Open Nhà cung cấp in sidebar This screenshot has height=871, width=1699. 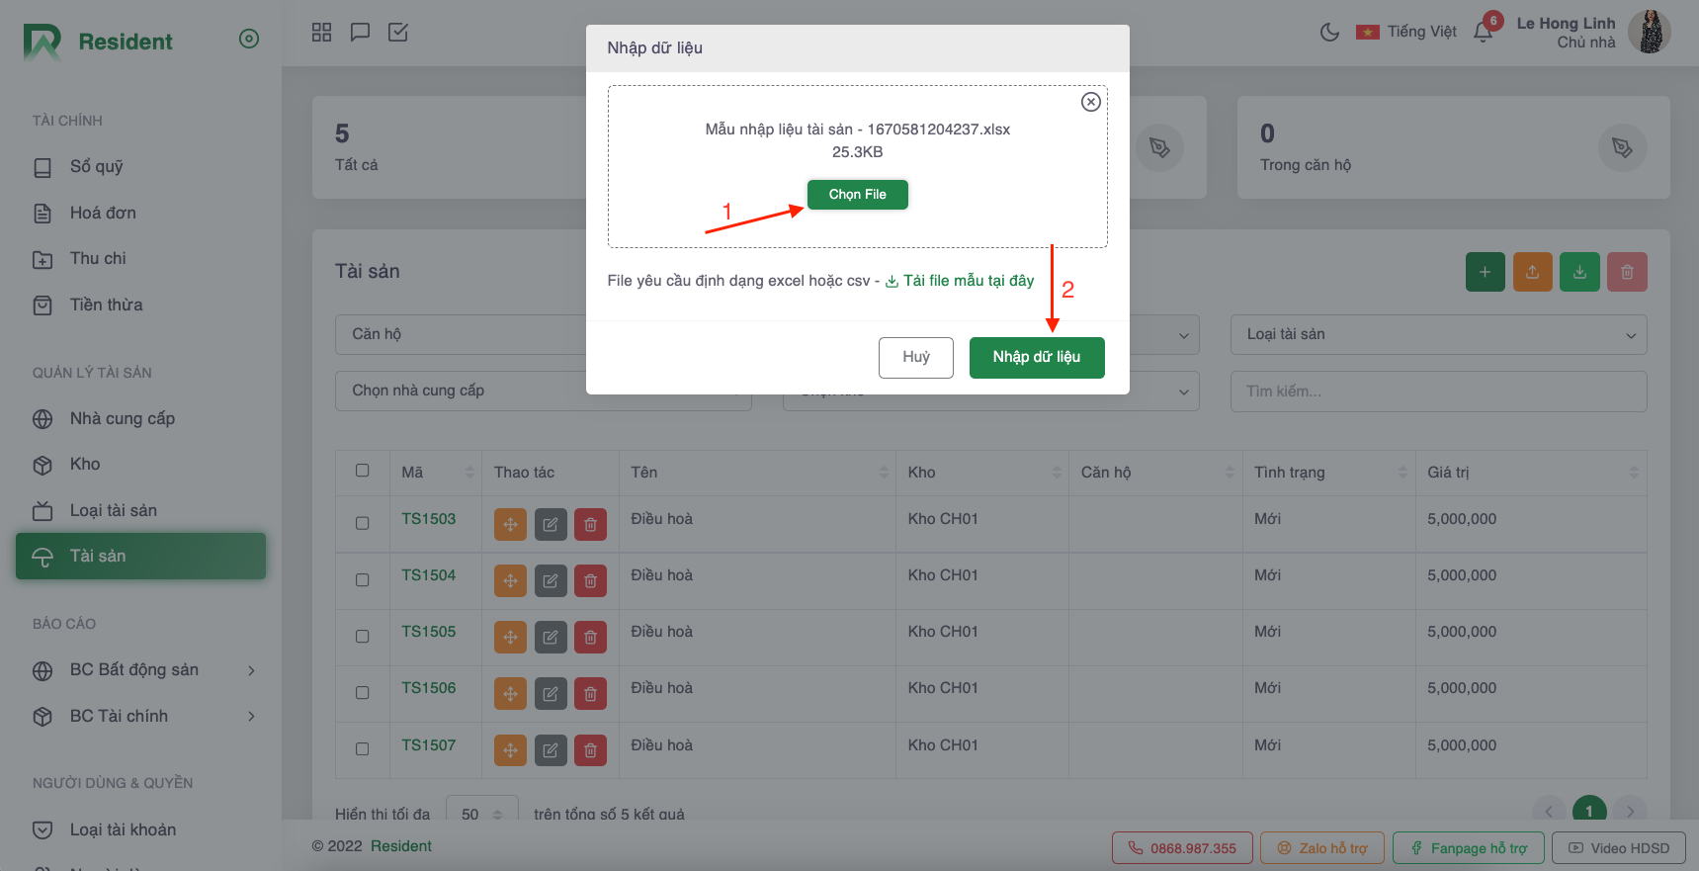coord(122,419)
